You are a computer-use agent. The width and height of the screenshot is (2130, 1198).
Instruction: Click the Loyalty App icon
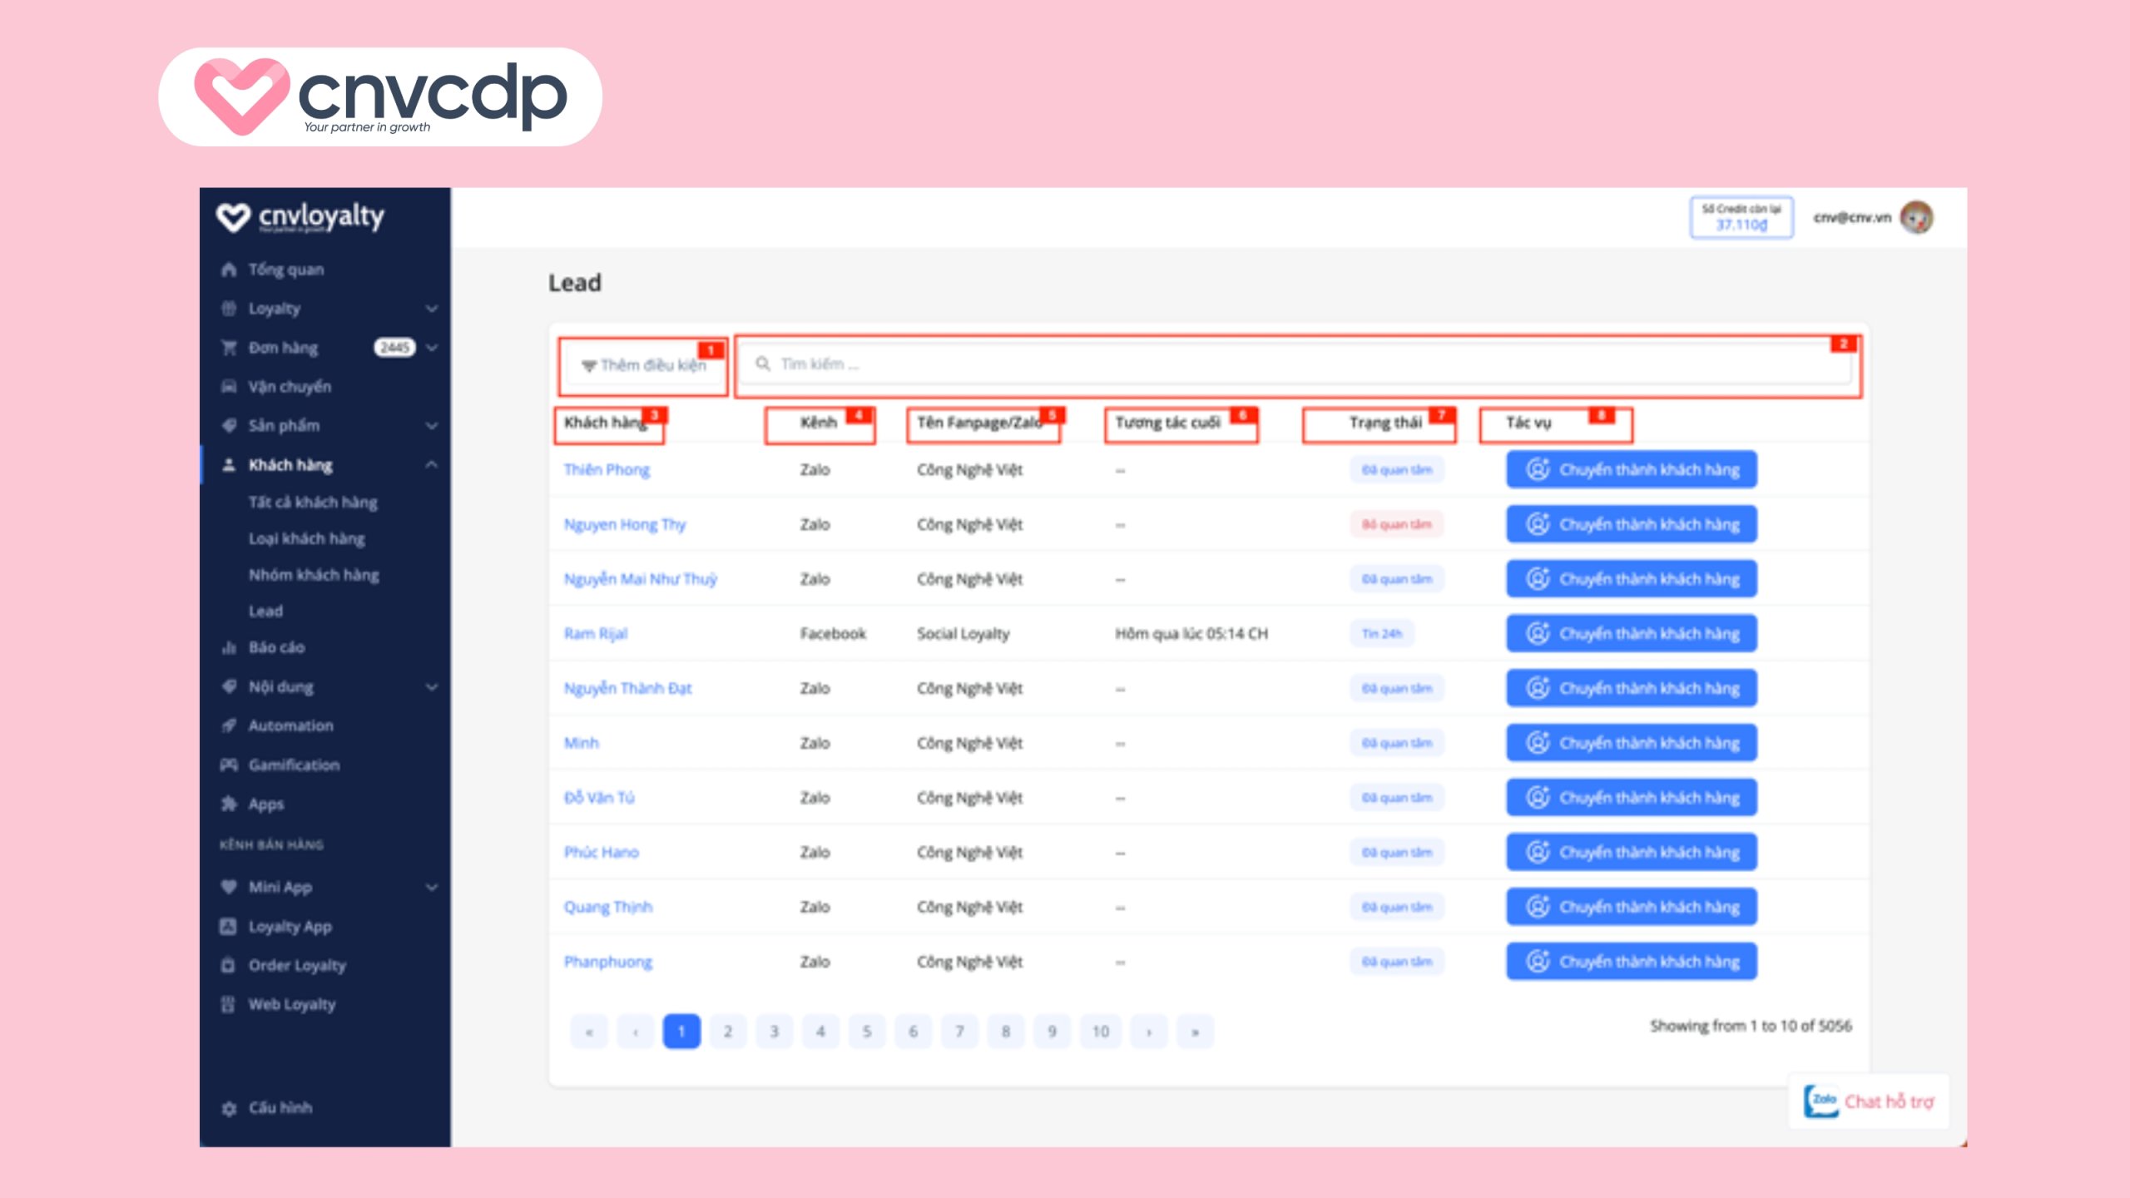229,926
